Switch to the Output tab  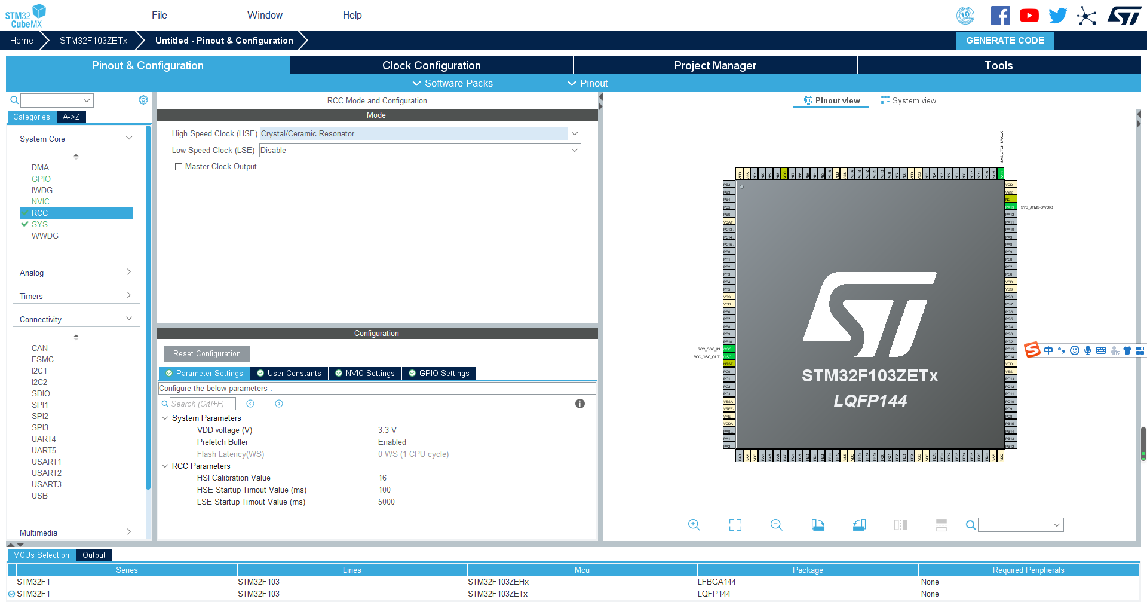94,555
